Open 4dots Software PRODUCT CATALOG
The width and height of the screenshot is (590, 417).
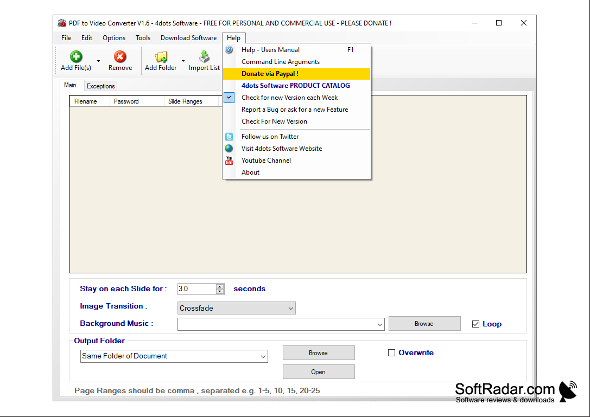pyautogui.click(x=296, y=86)
